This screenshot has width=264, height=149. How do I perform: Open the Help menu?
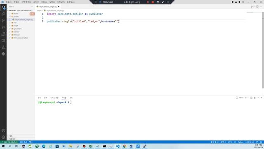coord(71,2)
